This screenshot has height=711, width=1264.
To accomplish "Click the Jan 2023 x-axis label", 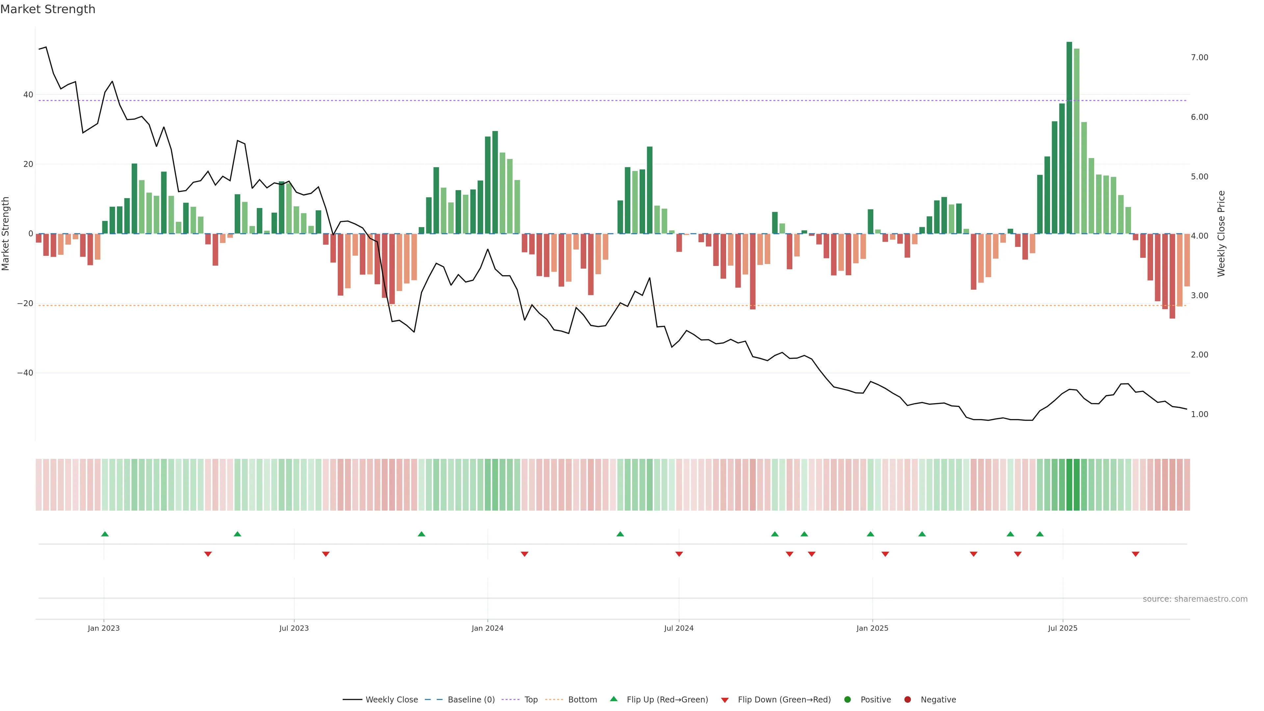I will coord(104,628).
